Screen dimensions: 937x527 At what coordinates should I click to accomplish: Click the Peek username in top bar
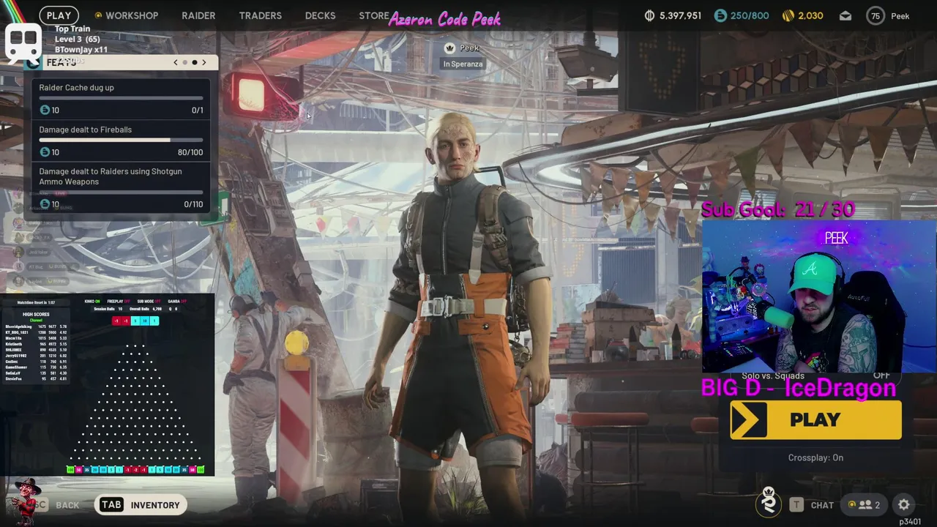(x=900, y=15)
